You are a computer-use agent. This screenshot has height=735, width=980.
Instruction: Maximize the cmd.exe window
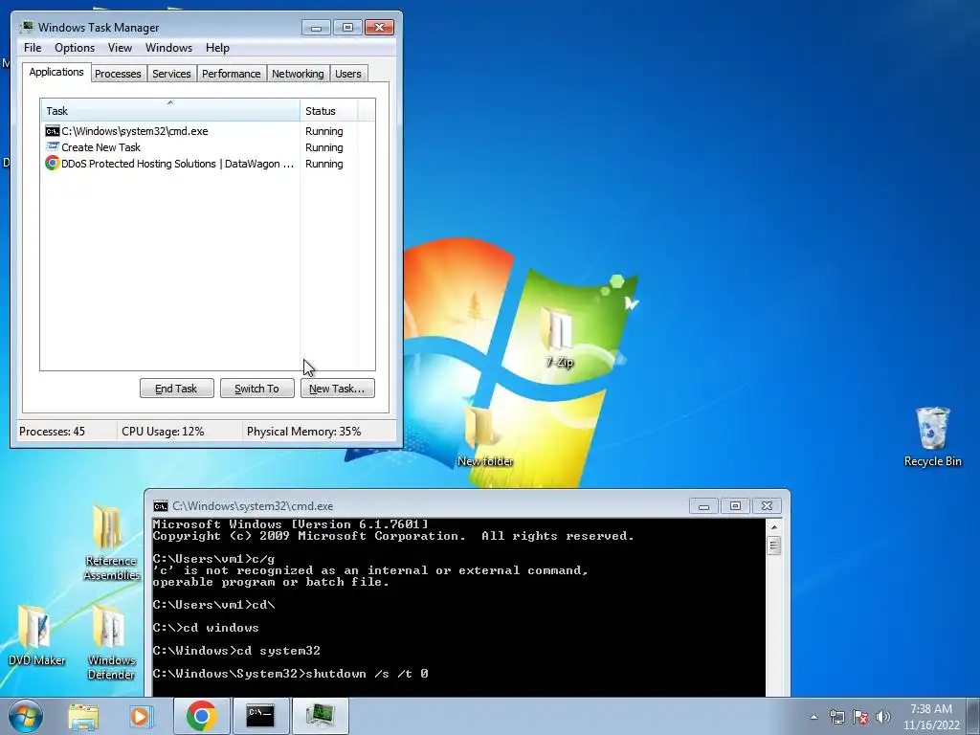(x=735, y=505)
